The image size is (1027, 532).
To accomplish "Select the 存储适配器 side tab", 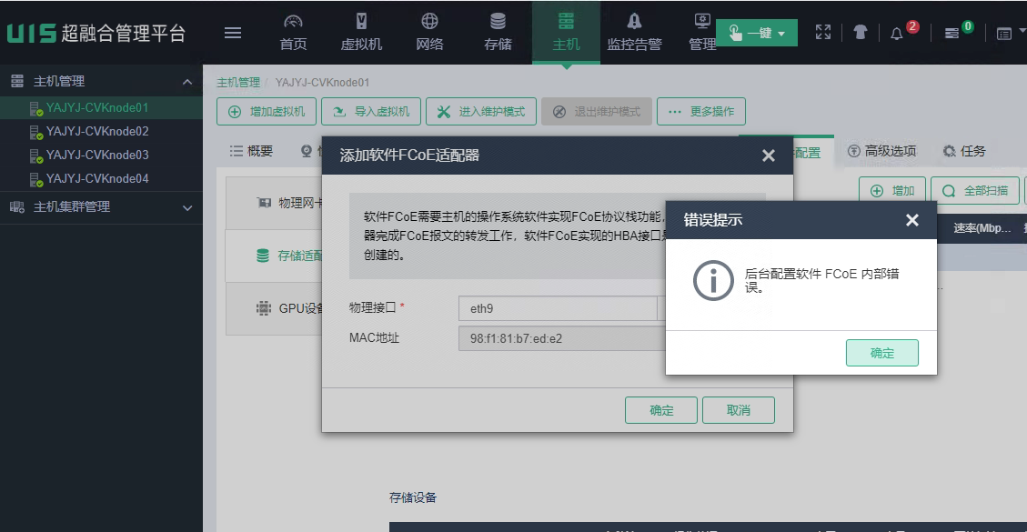I will tap(274, 256).
